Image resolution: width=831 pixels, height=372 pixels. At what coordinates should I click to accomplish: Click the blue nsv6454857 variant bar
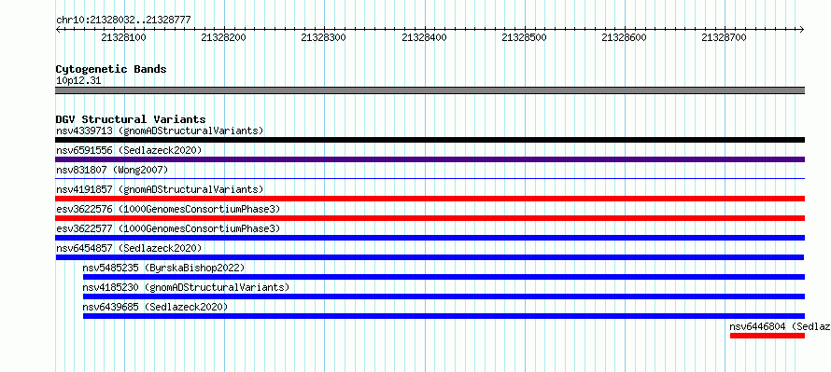(430, 257)
